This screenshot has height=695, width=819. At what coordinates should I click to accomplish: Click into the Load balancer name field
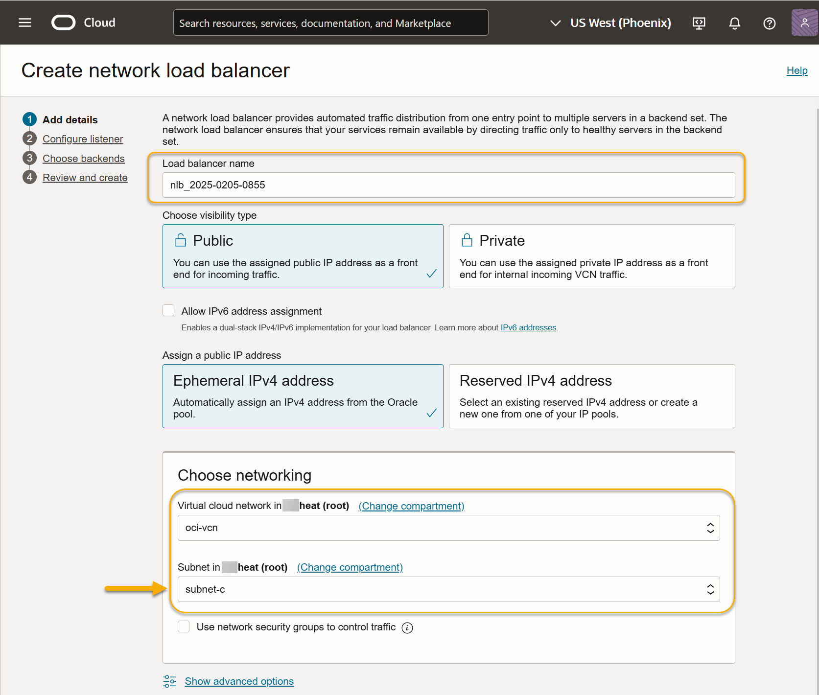click(x=448, y=185)
